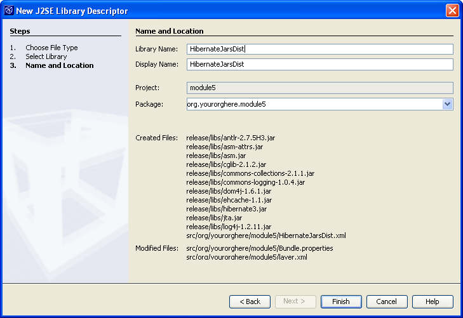Click in the Display Name field
Screen dimensions: 463x318
[x=320, y=64]
